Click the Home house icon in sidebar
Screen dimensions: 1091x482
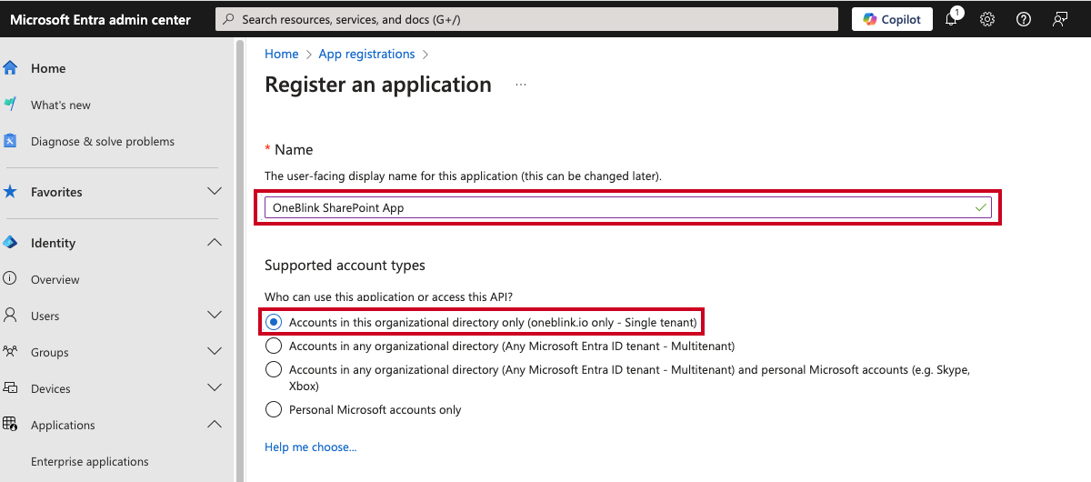[10, 68]
